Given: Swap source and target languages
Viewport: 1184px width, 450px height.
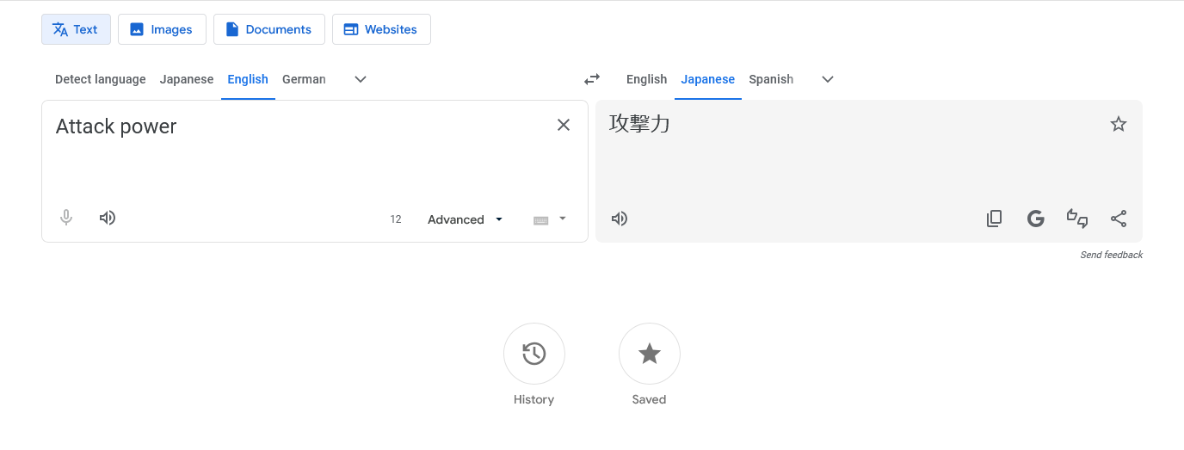Looking at the screenshot, I should 592,79.
